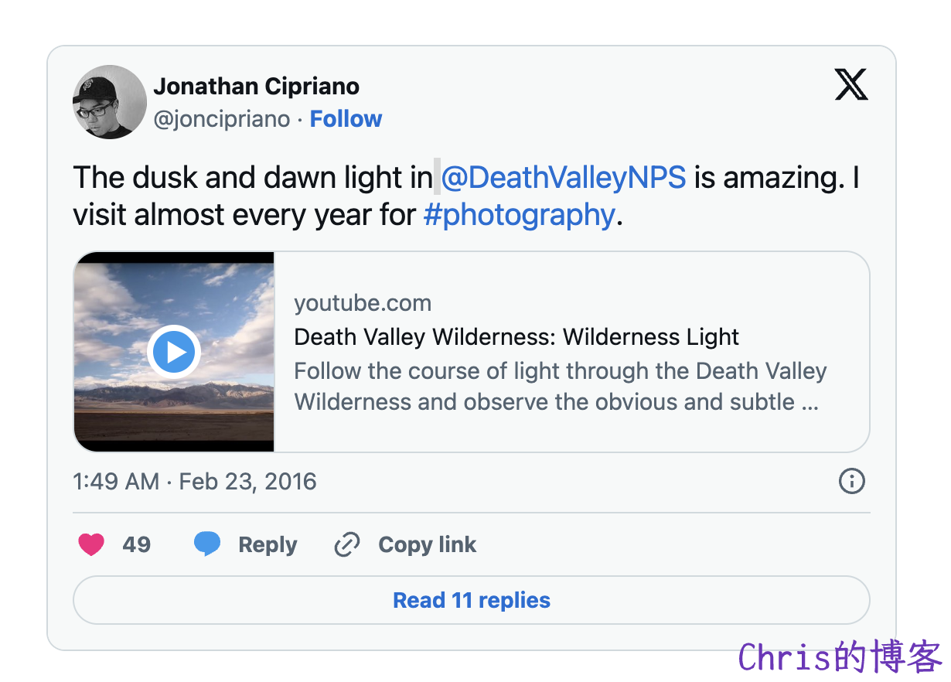The height and width of the screenshot is (682, 951).
Task: Open the 1:49 AM Feb 23, 2016 timestamp
Action: (x=195, y=482)
